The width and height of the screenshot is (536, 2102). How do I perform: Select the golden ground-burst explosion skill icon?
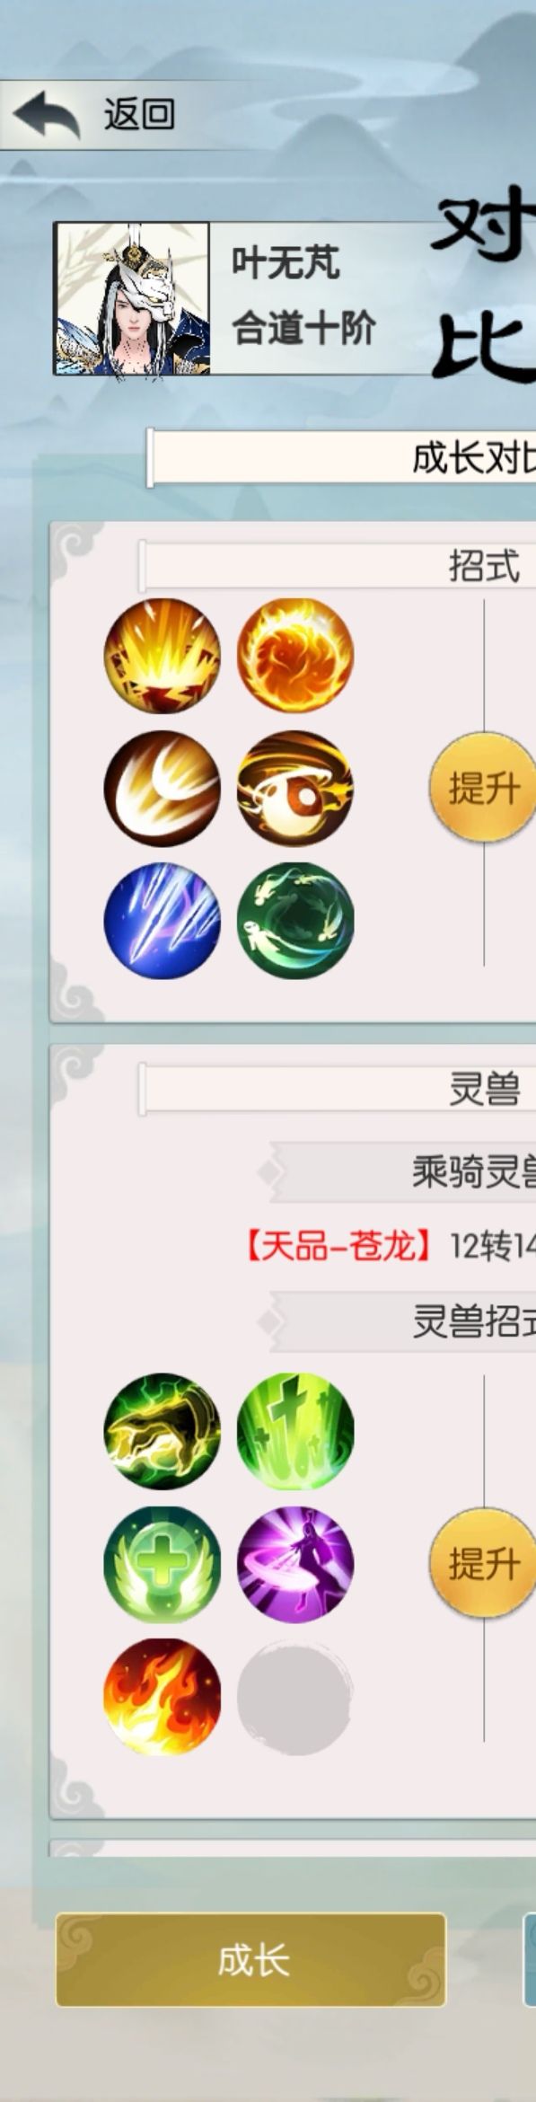(162, 656)
